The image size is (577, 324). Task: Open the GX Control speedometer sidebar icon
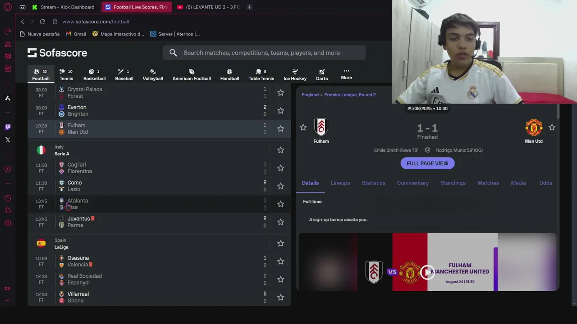point(8,31)
